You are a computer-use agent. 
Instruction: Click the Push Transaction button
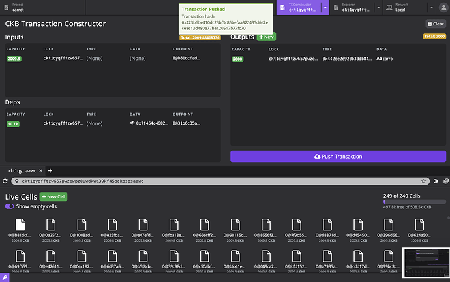(x=338, y=157)
